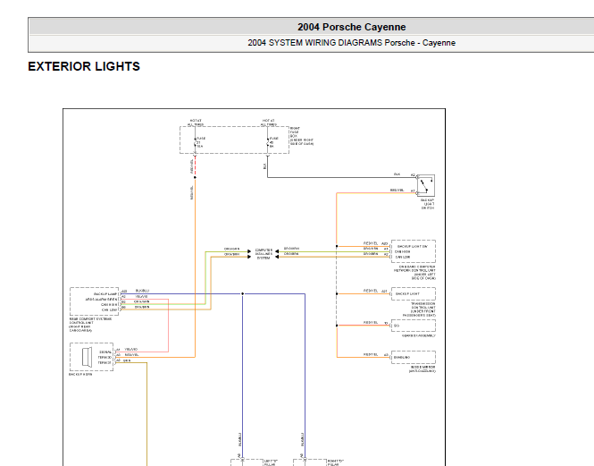Image resolution: width=594 pixels, height=466 pixels.
Task: Select the "Backup Light Switch" caption under the switch
Action: coord(428,204)
